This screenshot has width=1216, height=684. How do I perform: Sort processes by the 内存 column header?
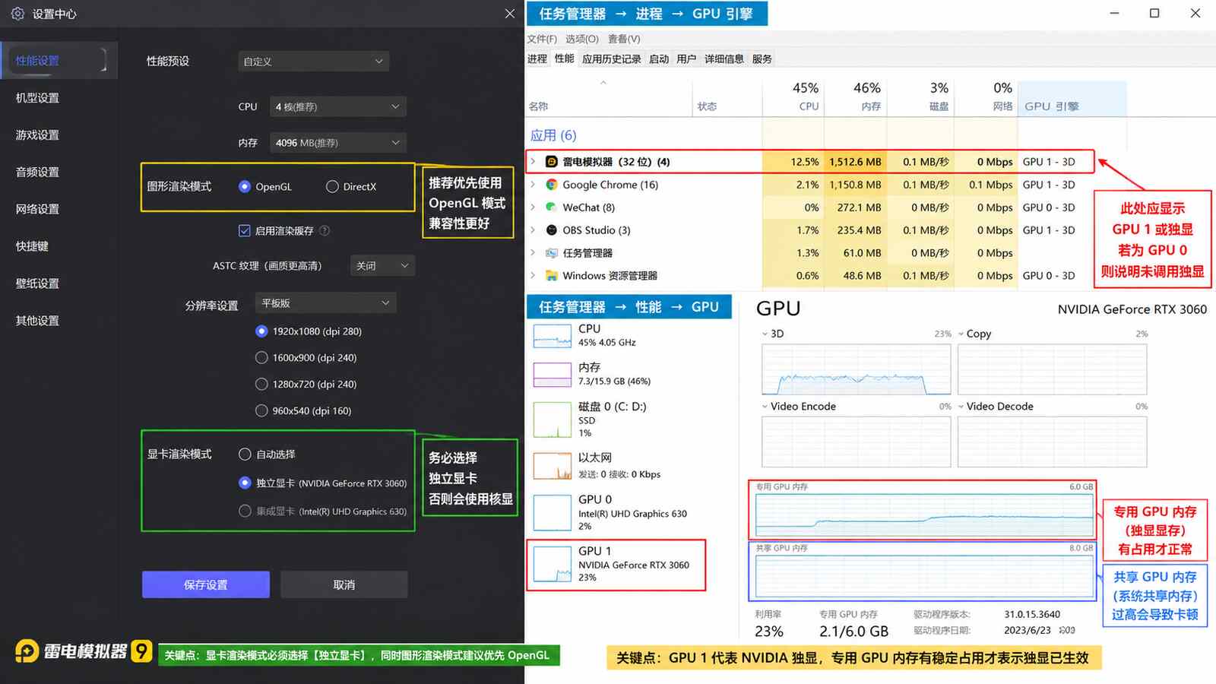[854, 98]
